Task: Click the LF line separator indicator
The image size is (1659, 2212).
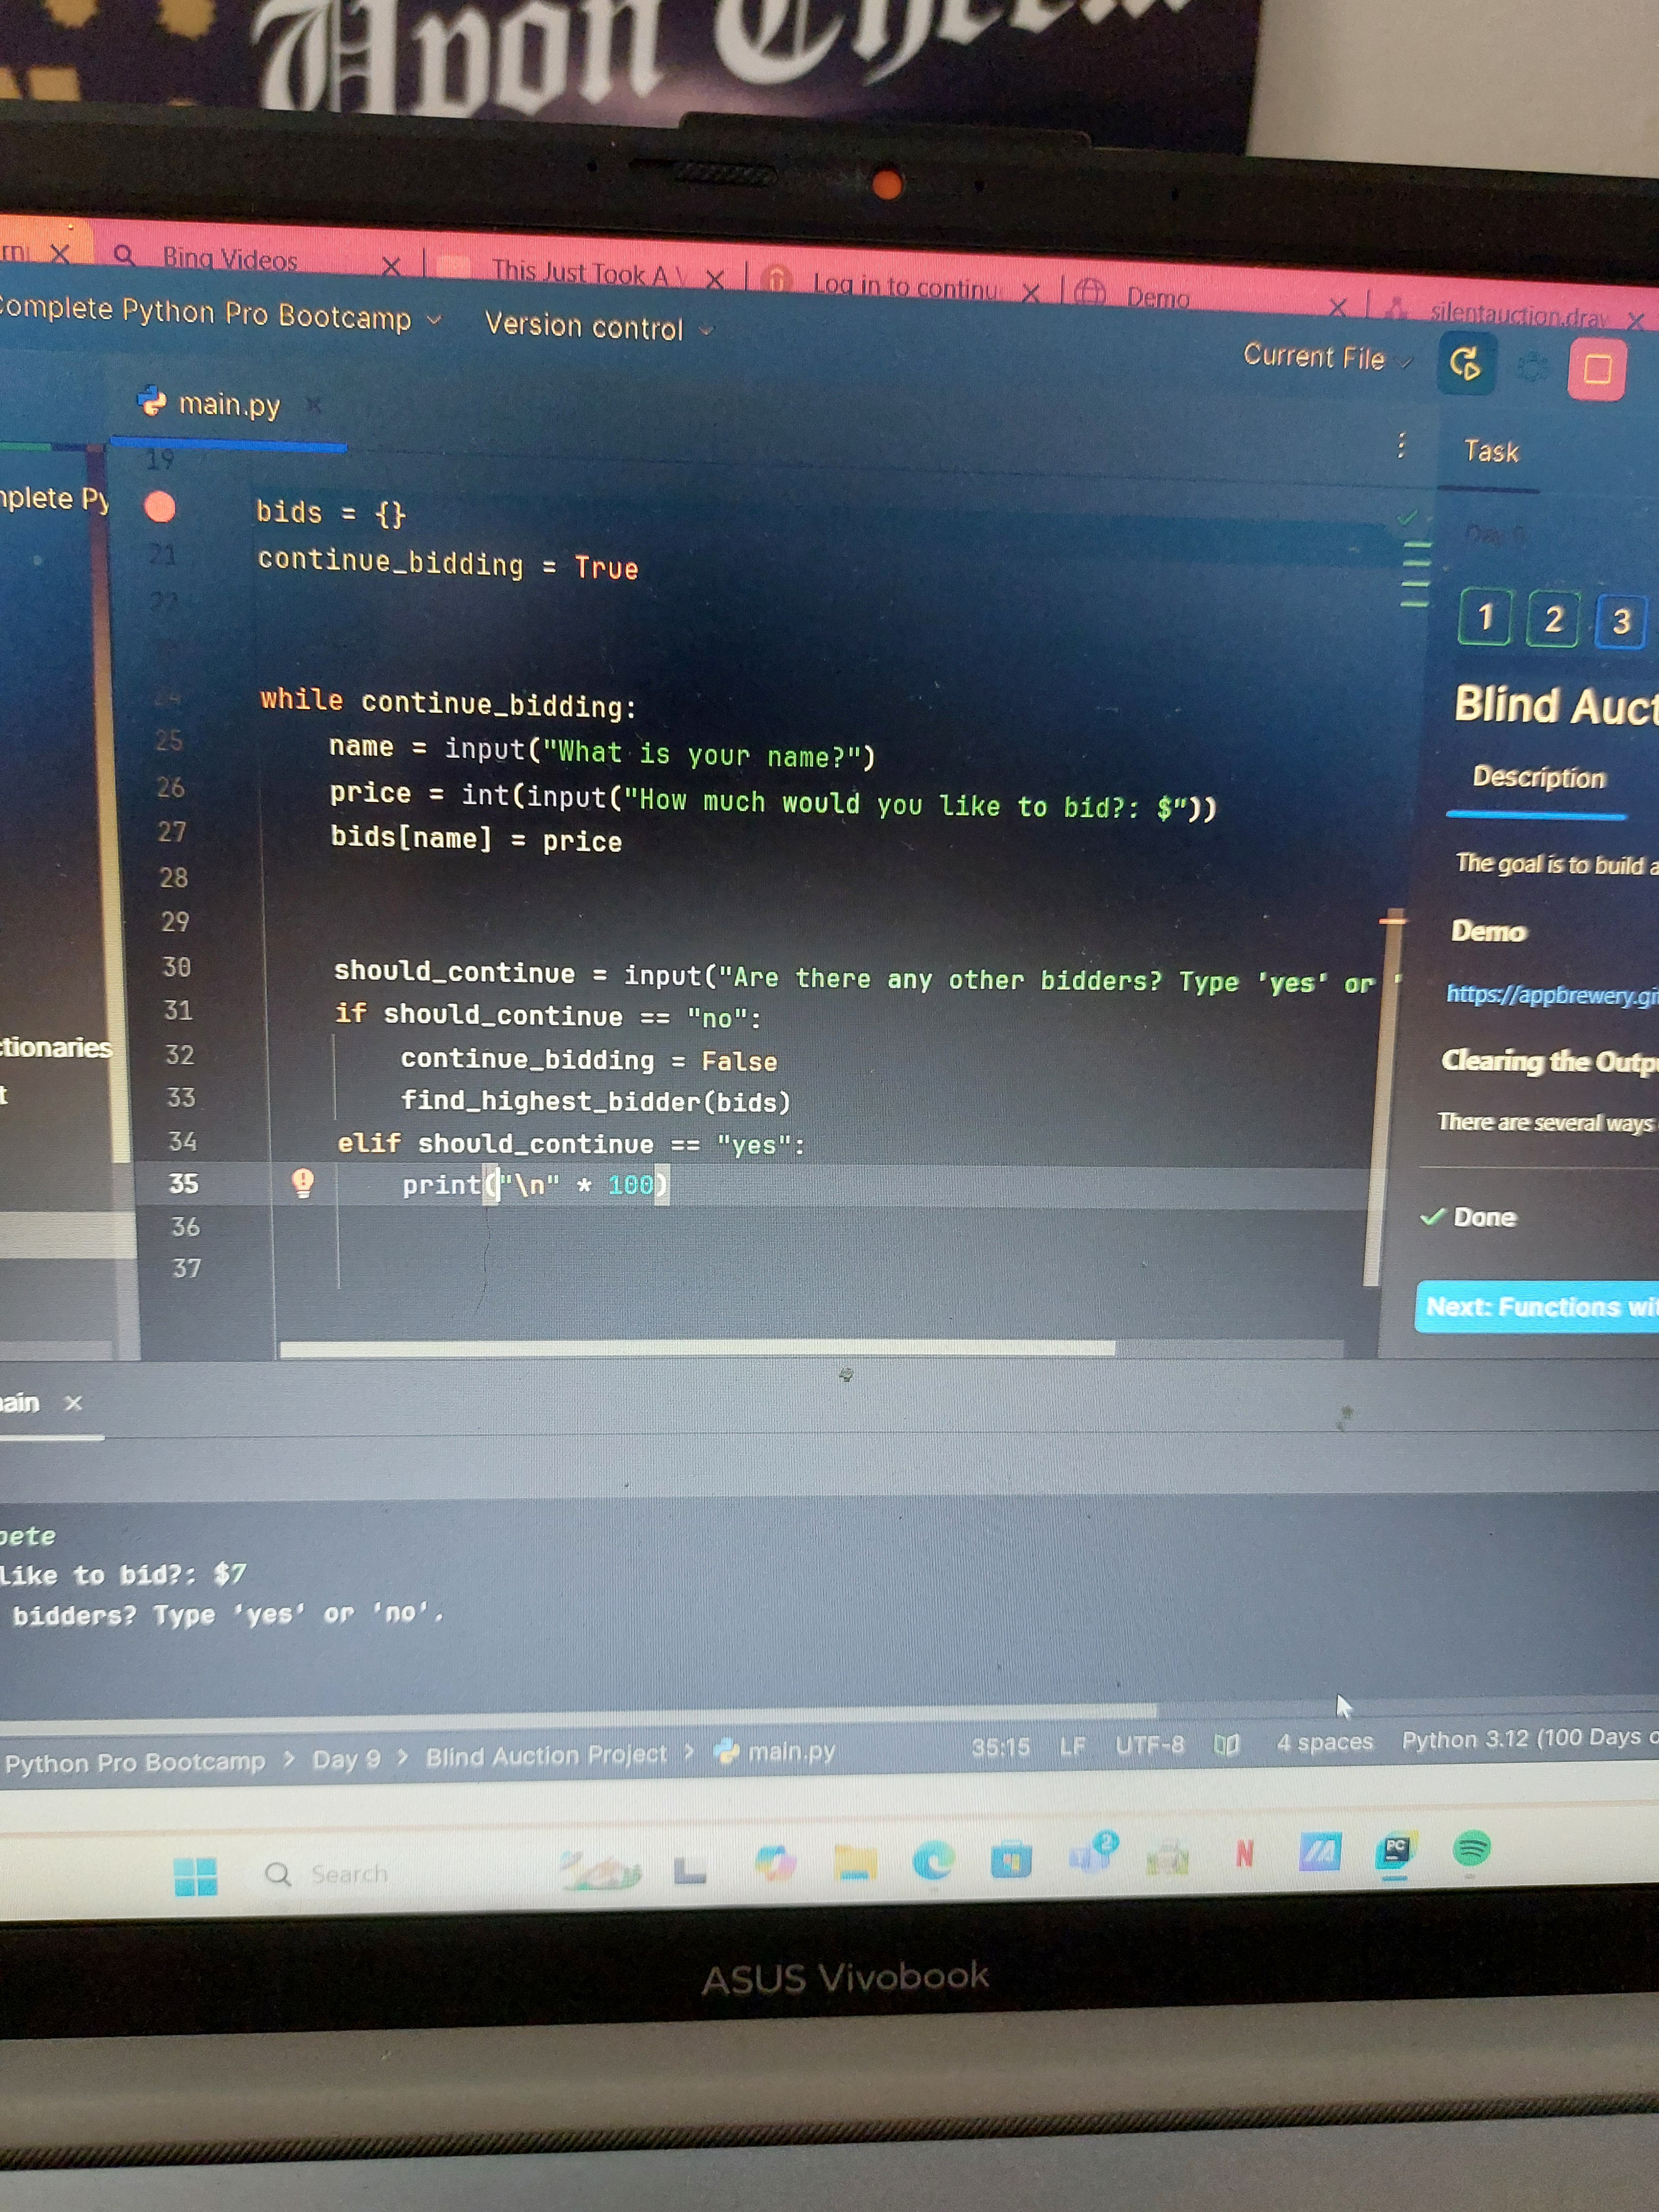Action: pos(1073,1746)
